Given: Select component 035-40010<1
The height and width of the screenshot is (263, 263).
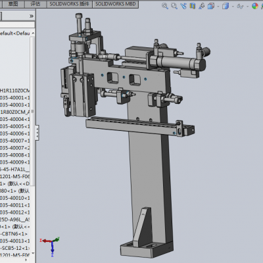Looking at the screenshot, I should [15, 198].
